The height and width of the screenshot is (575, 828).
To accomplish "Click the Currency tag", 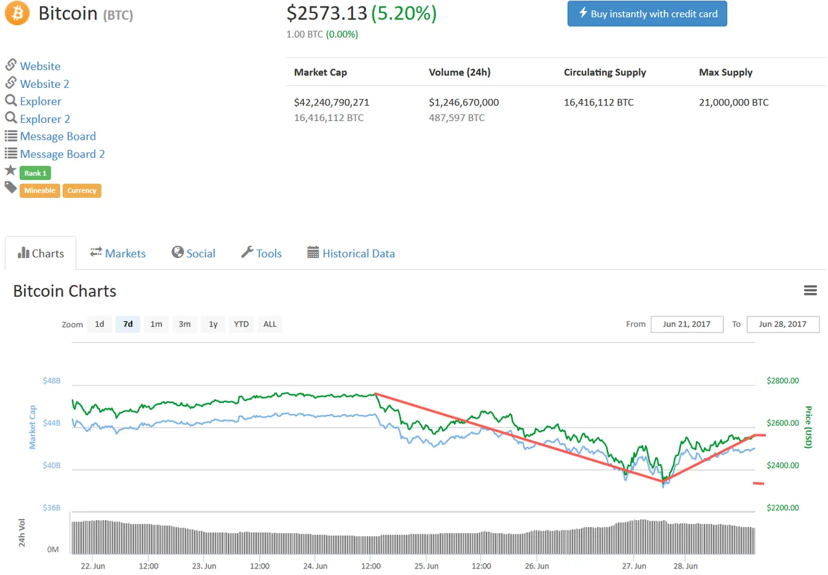I will tap(82, 190).
